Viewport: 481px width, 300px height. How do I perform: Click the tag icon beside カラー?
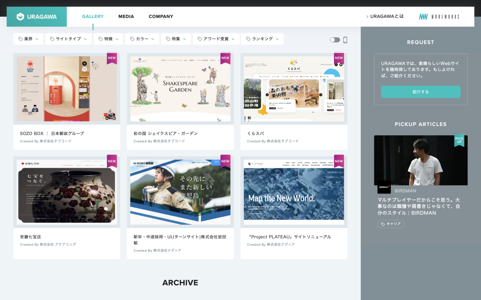pyautogui.click(x=132, y=39)
